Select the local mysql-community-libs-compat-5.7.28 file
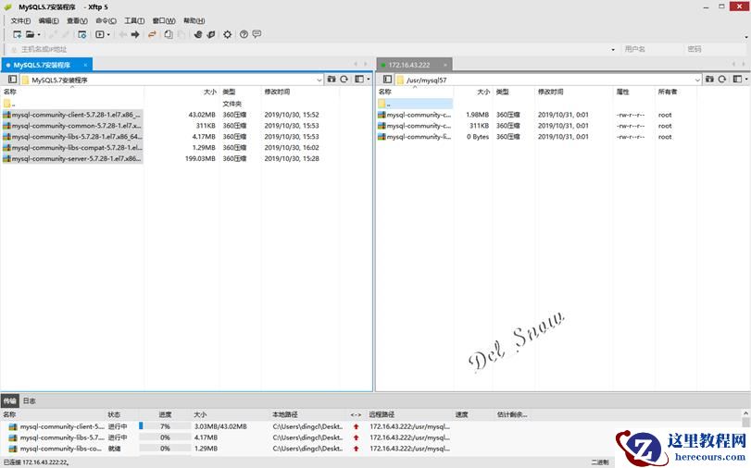Viewport: 751px width, 468px height. 72,148
